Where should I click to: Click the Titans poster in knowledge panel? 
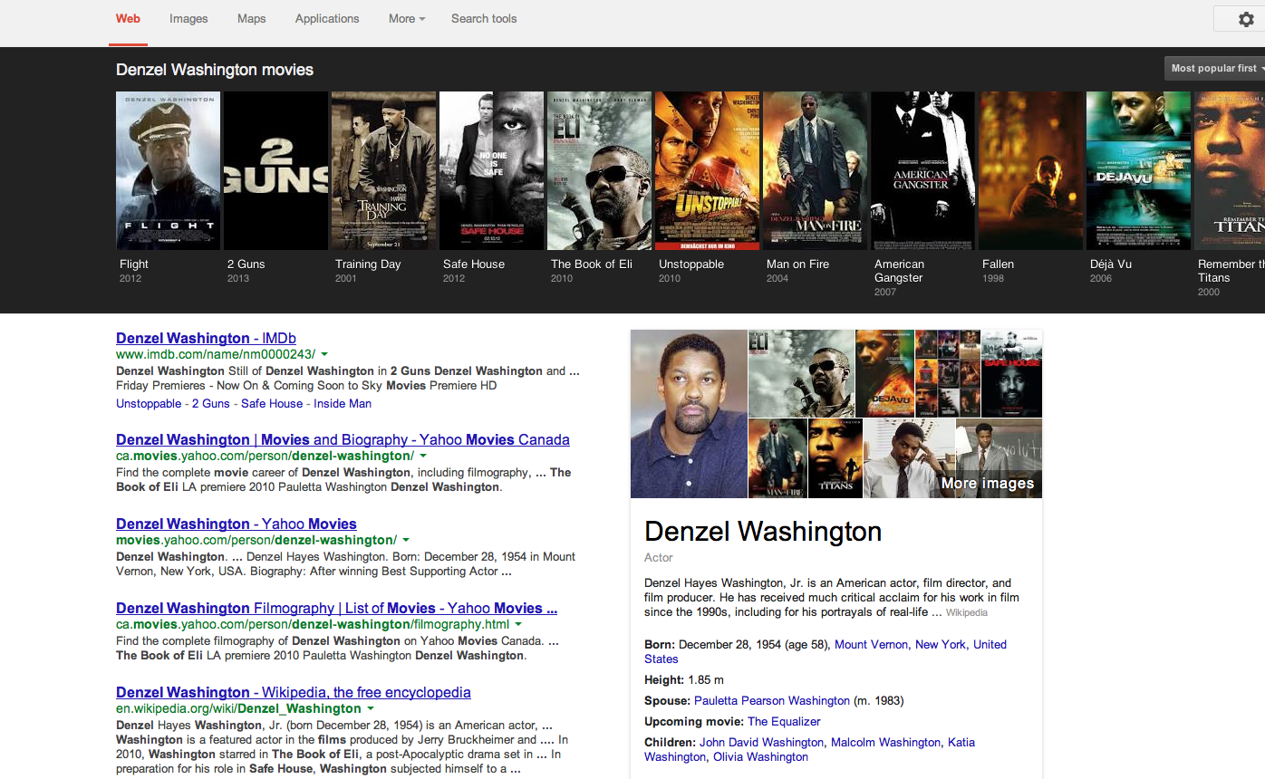click(835, 458)
